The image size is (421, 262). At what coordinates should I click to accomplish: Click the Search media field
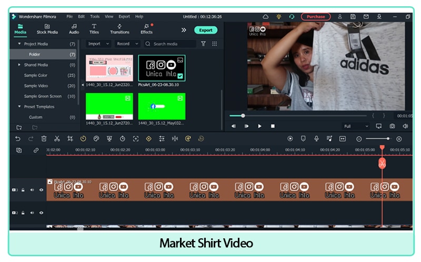click(x=170, y=44)
